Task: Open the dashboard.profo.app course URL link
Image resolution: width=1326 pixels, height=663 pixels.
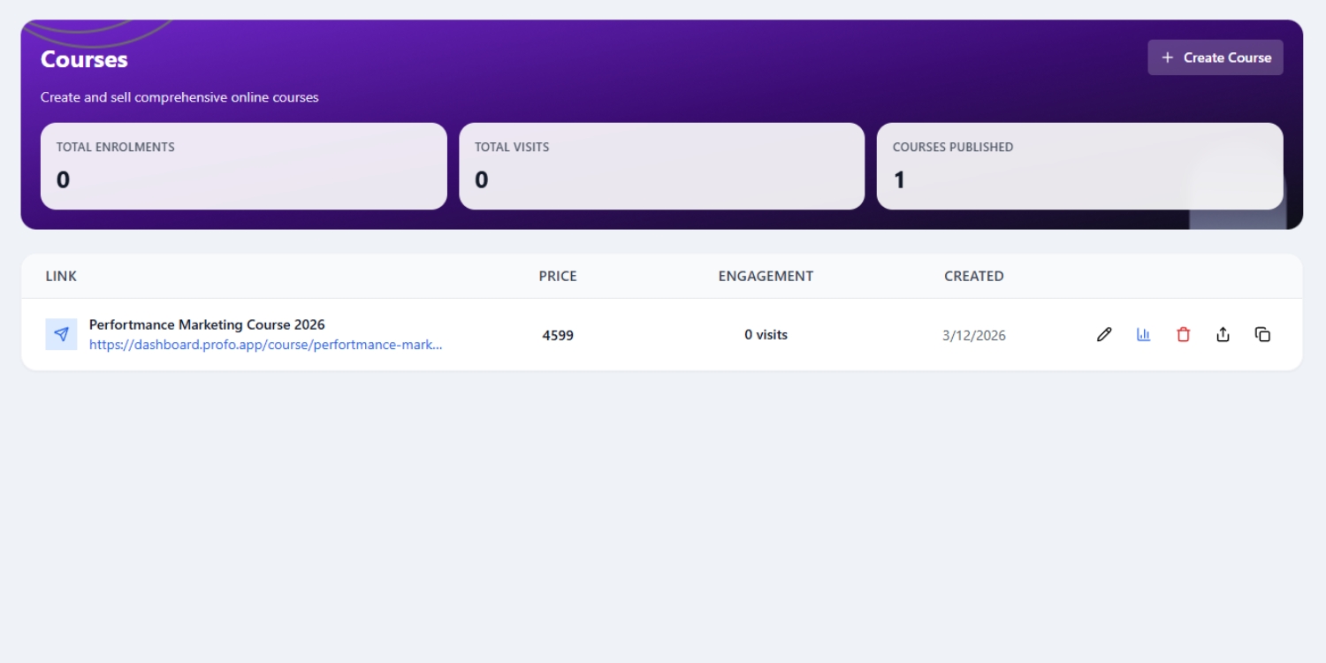Action: click(x=265, y=345)
